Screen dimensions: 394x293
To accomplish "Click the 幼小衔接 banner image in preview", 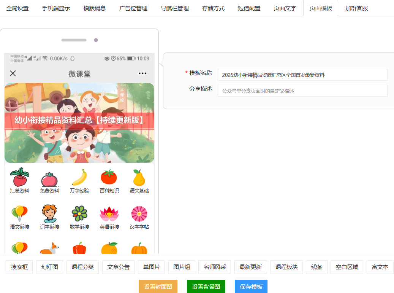I will (79, 123).
